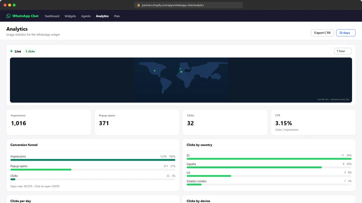Click the España country bar
362x203 pixels.
(269, 167)
